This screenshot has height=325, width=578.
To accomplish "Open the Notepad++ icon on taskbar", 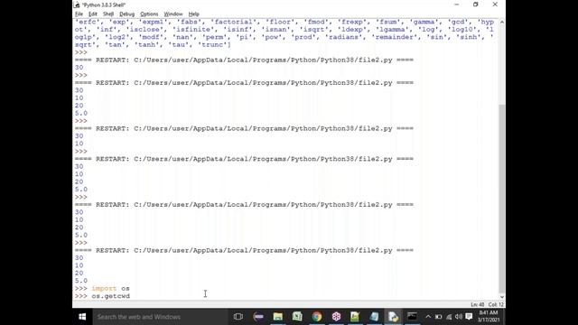I will (355, 317).
